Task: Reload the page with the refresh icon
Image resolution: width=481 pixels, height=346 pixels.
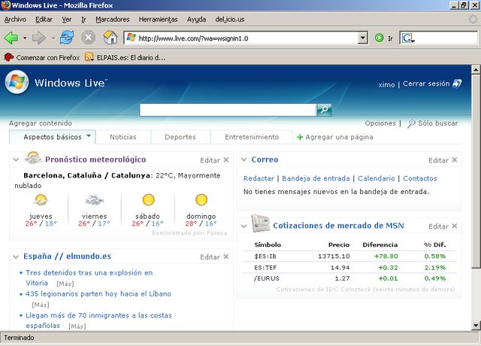Action: coord(67,38)
